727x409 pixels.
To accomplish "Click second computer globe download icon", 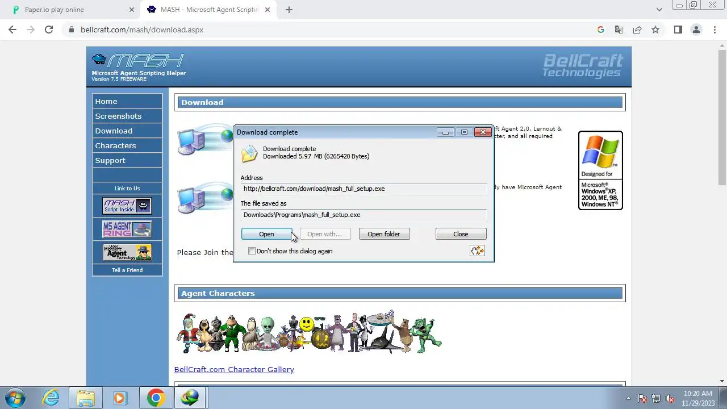I will pyautogui.click(x=205, y=199).
